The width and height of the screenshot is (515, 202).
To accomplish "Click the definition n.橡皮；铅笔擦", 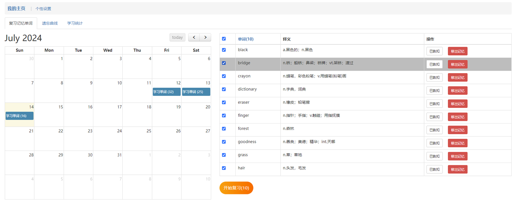I will tap(296, 102).
